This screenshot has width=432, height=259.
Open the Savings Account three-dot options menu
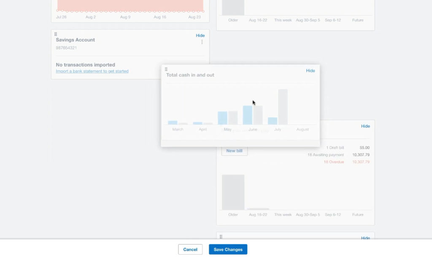202,42
